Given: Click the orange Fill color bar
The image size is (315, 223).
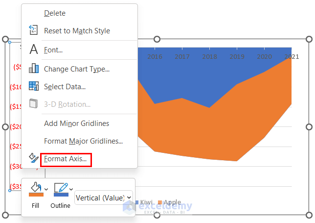Looking at the screenshot, I should pyautogui.click(x=36, y=195).
